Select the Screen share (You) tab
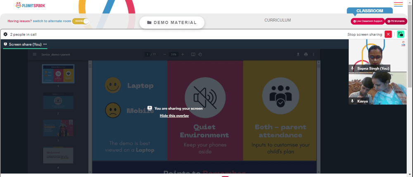413x177 pixels. pyautogui.click(x=25, y=44)
